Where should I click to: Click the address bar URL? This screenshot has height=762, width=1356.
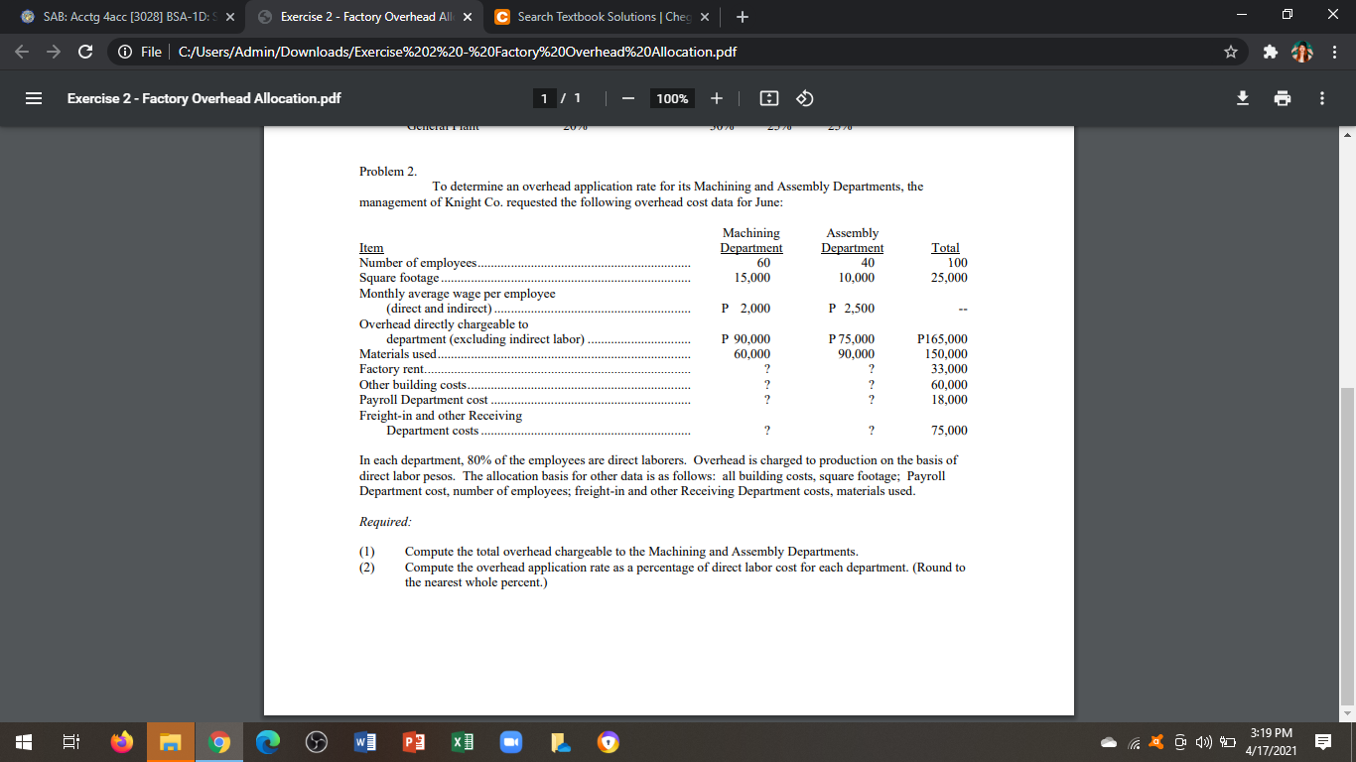pos(457,52)
